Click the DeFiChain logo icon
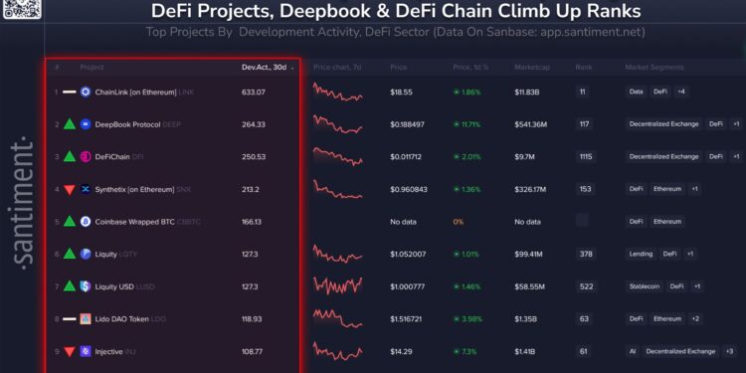This screenshot has width=746, height=373. [x=86, y=156]
